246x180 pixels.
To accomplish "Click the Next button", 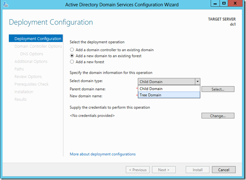I will (x=163, y=170).
